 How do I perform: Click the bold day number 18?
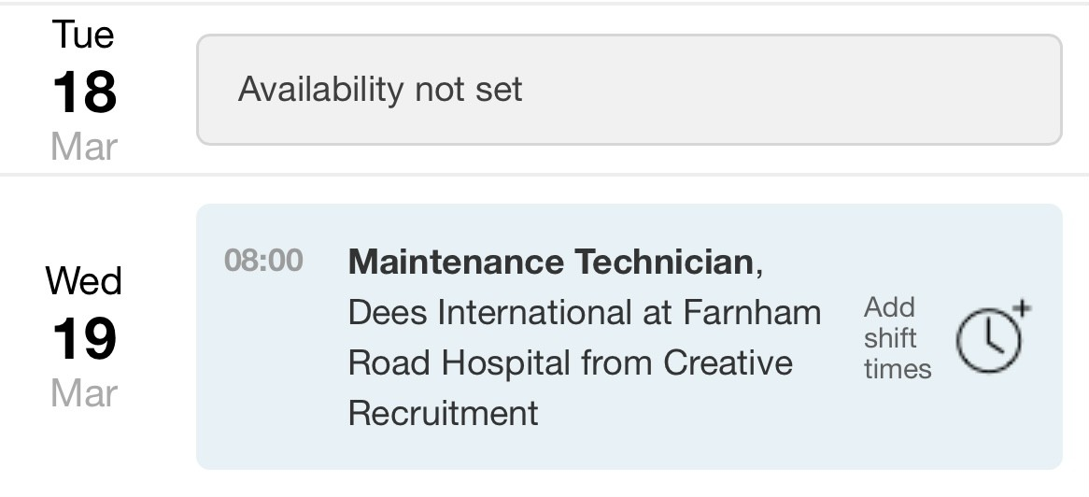84,92
